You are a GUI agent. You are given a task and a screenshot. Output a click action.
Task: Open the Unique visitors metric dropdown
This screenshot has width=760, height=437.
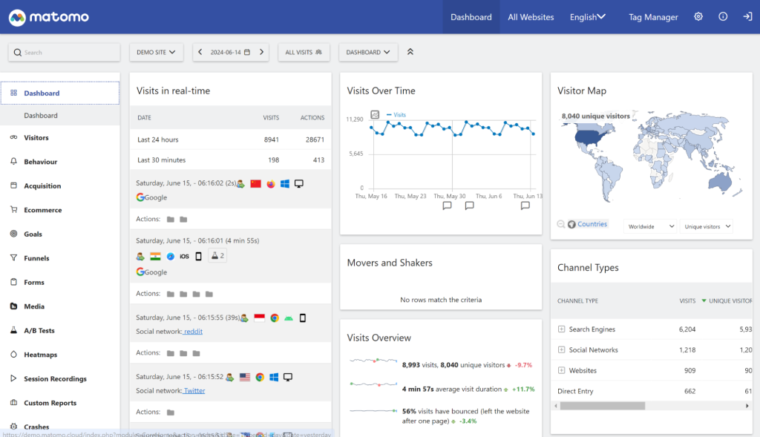click(x=706, y=226)
